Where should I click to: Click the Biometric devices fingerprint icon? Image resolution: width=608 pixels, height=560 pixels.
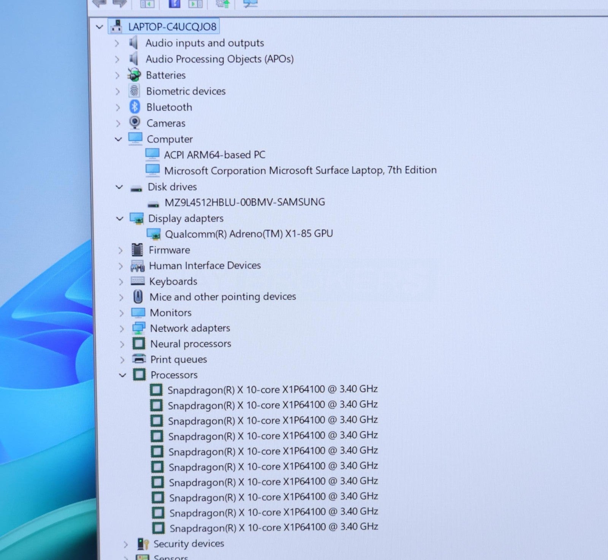click(134, 91)
